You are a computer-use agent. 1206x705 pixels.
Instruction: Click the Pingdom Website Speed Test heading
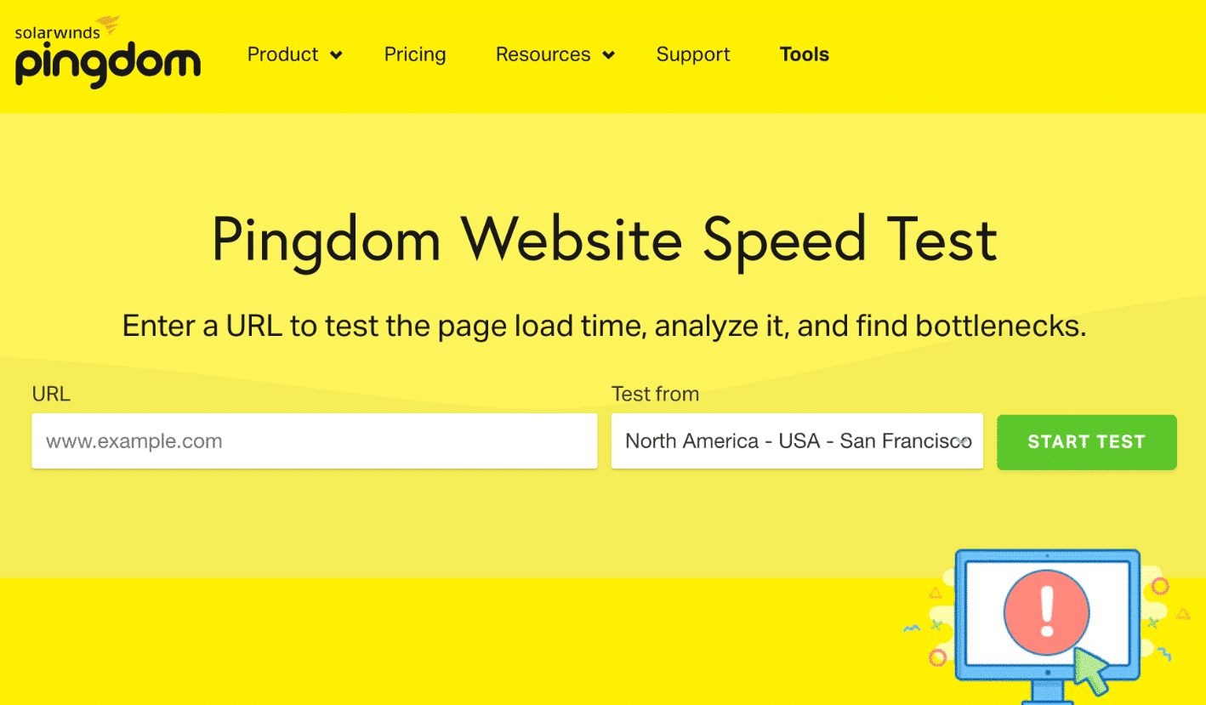603,240
